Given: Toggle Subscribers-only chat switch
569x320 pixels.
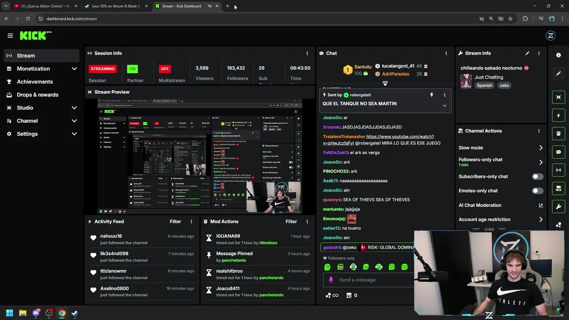Looking at the screenshot, I should (537, 176).
